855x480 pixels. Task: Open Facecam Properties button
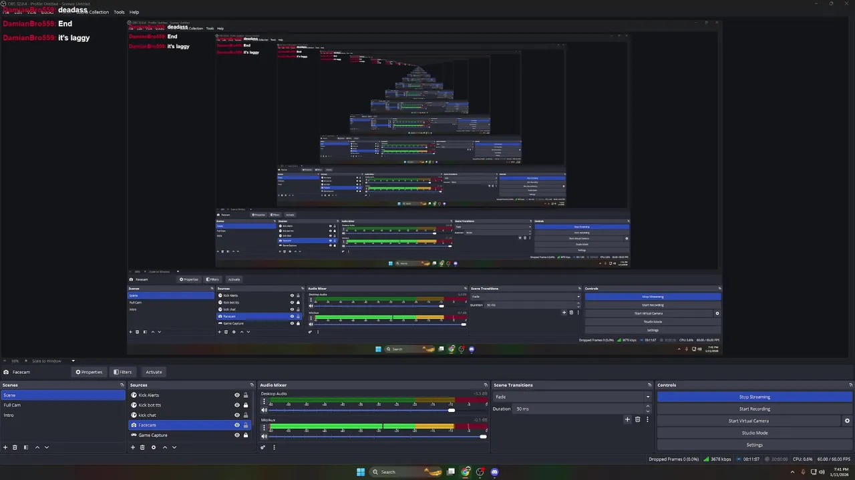coord(89,372)
